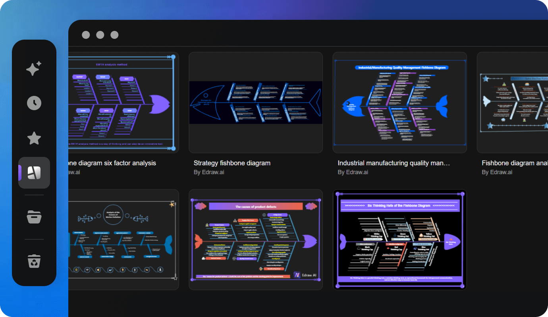This screenshot has height=317, width=548.
Task: Open the Strategy fishbone diagram thumbnail
Action: pyautogui.click(x=256, y=103)
